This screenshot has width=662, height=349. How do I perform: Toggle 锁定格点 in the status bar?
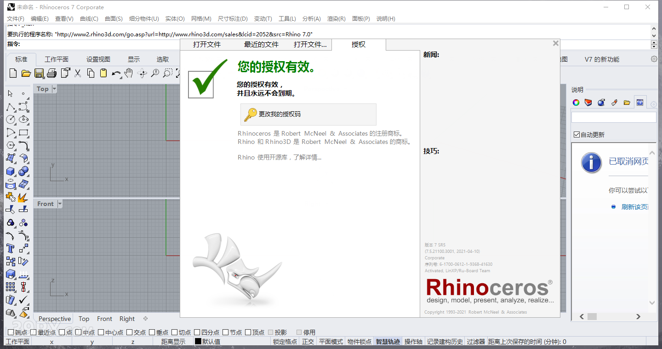(285, 342)
